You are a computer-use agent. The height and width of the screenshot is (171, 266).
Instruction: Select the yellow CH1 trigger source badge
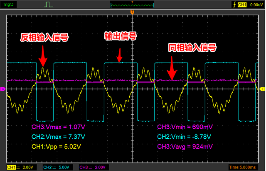pos(242,5)
